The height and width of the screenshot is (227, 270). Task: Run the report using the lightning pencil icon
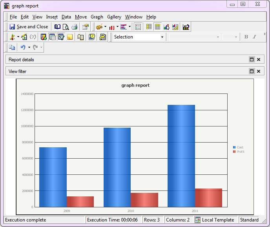[12, 37]
